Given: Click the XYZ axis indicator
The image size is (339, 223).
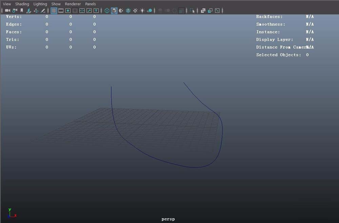Looking at the screenshot, I should click(12, 213).
